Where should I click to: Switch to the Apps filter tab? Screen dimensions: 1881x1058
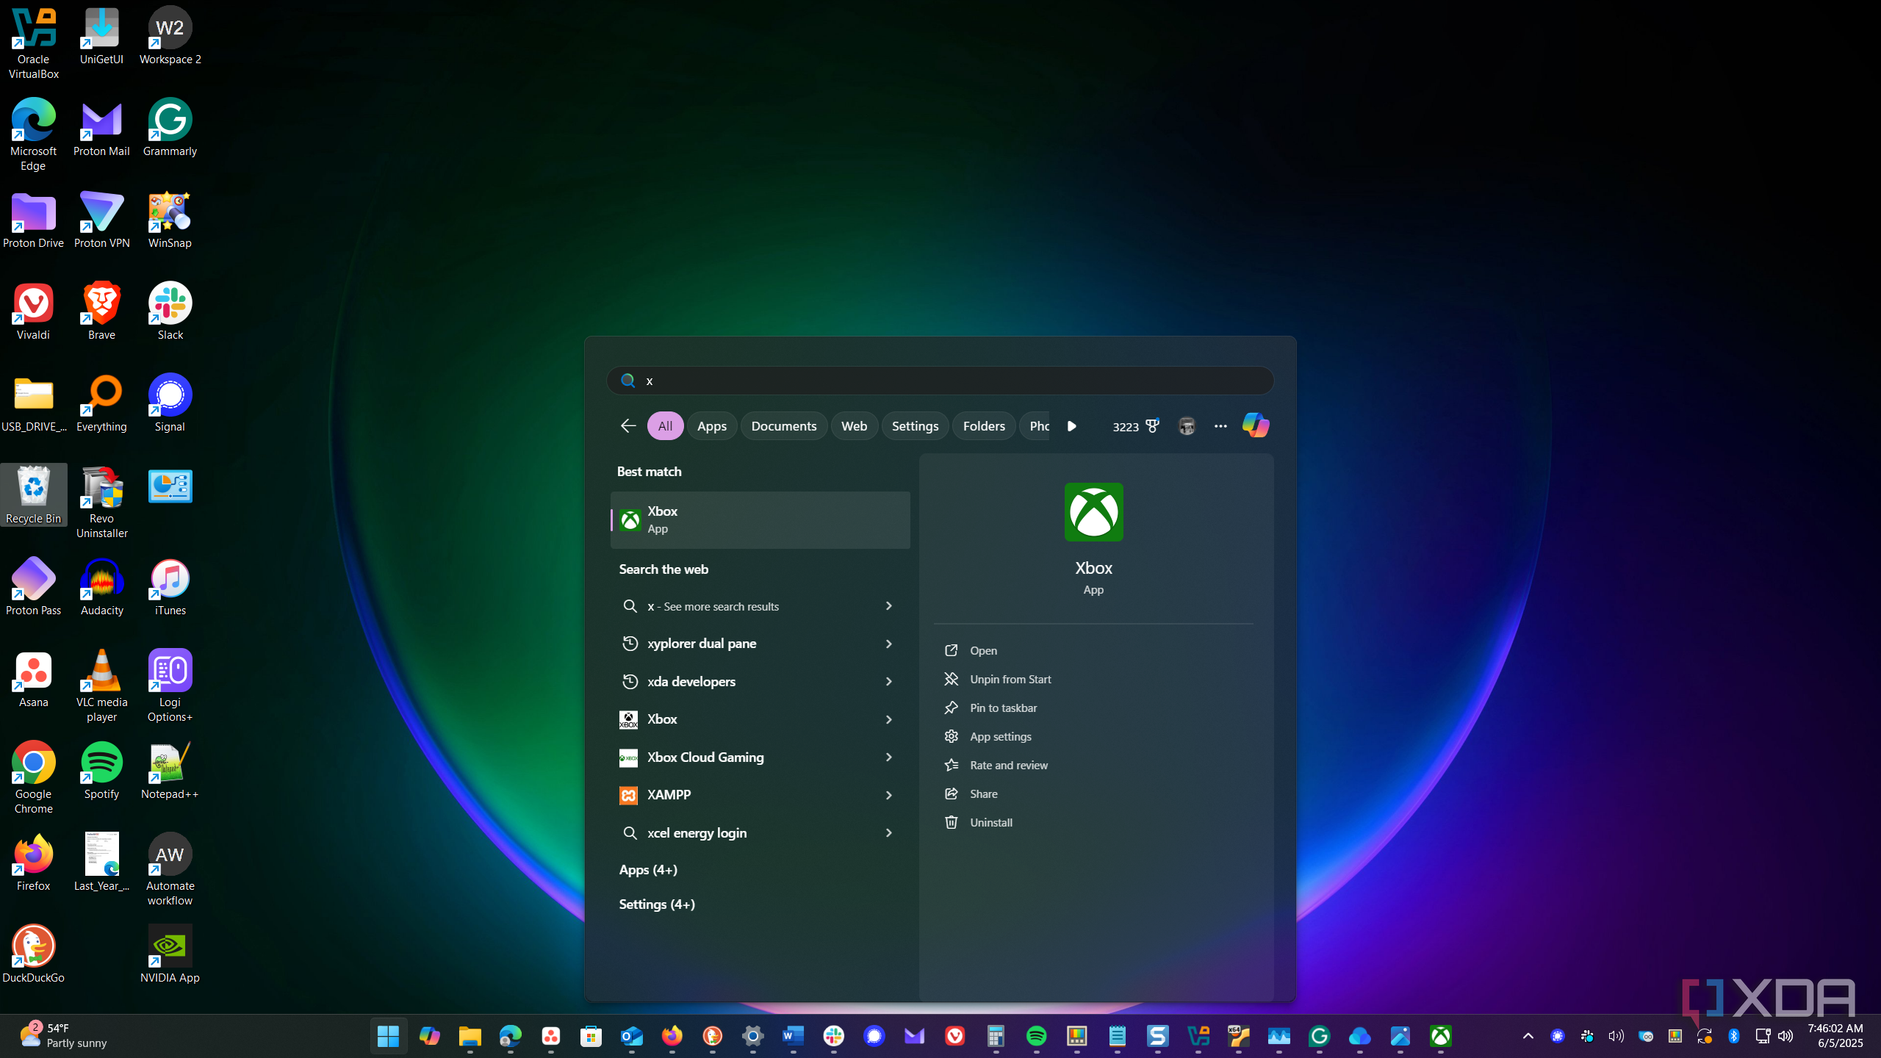[x=711, y=426]
